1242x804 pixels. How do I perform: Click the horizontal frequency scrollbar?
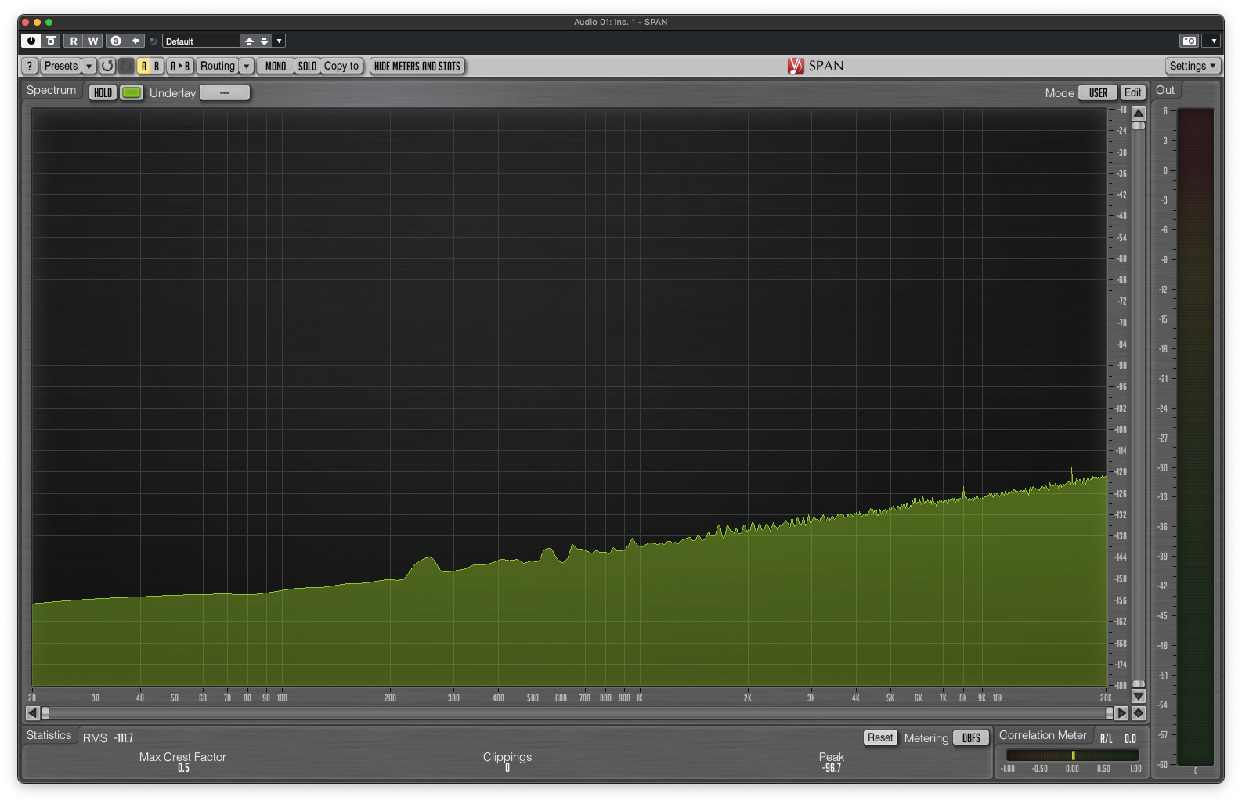[576, 713]
